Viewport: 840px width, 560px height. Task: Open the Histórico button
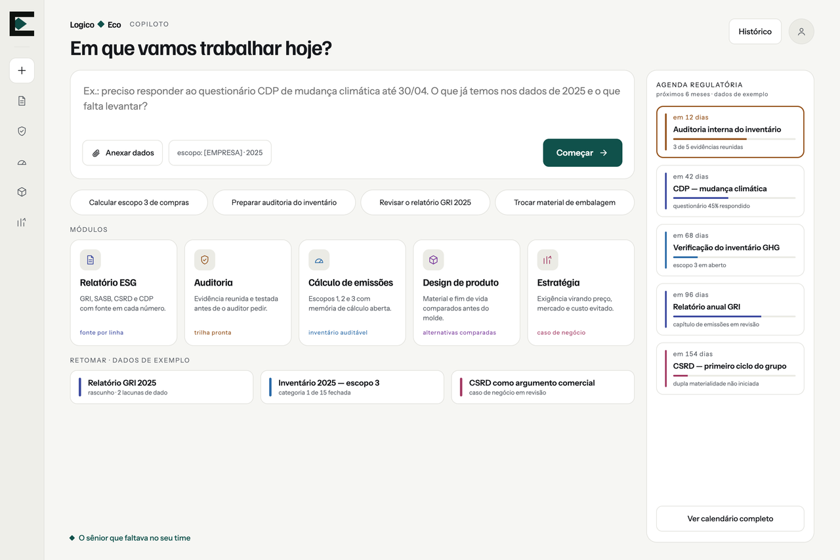755,32
